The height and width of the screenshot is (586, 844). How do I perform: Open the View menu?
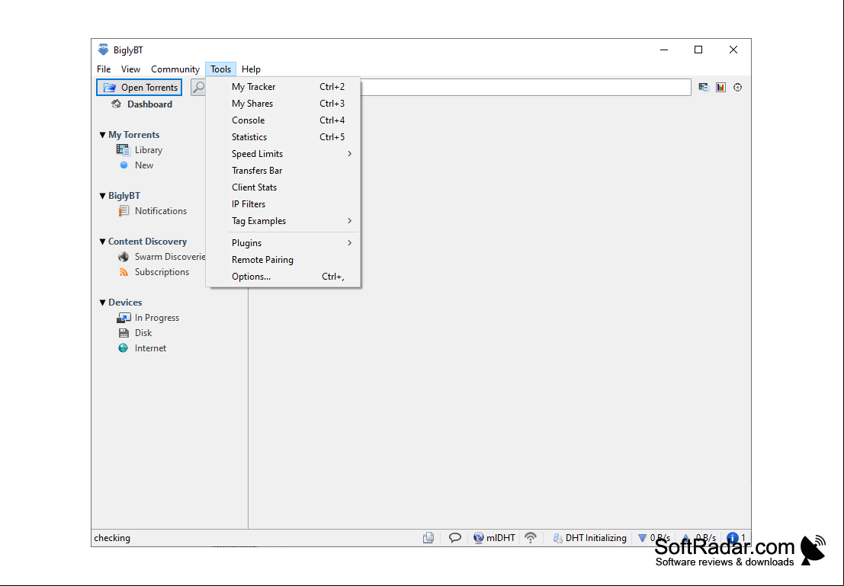pyautogui.click(x=130, y=69)
